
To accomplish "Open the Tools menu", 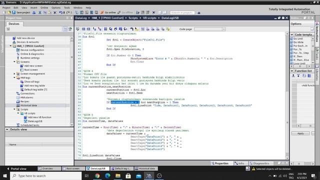I will [67, 7].
